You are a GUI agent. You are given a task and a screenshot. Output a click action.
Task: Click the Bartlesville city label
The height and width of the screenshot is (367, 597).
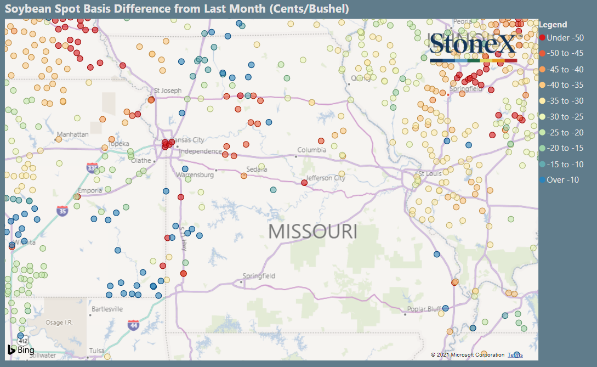click(107, 309)
